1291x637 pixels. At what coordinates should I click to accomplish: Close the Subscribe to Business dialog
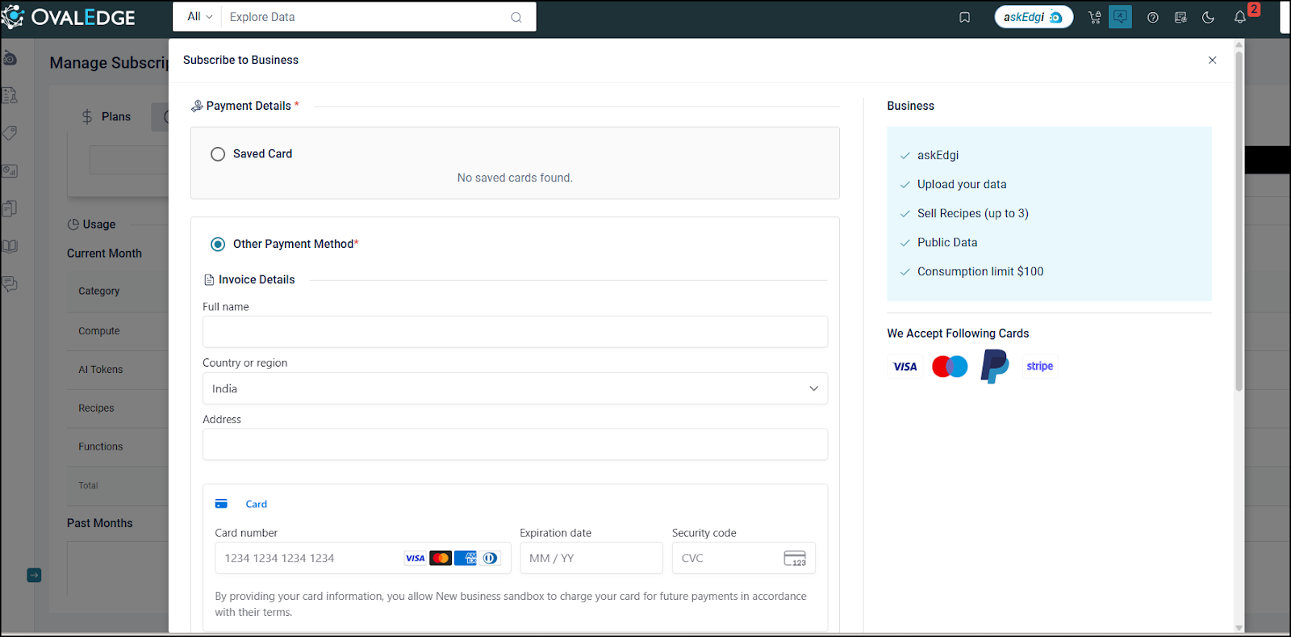1212,60
